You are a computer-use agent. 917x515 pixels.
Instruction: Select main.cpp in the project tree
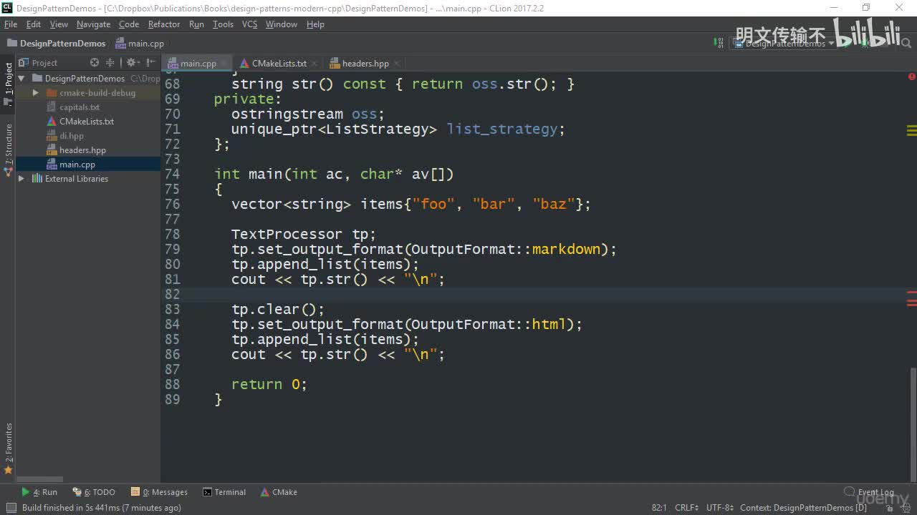click(77, 165)
